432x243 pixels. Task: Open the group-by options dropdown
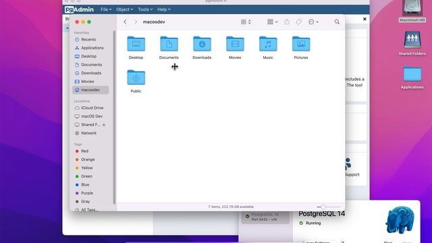point(272,22)
